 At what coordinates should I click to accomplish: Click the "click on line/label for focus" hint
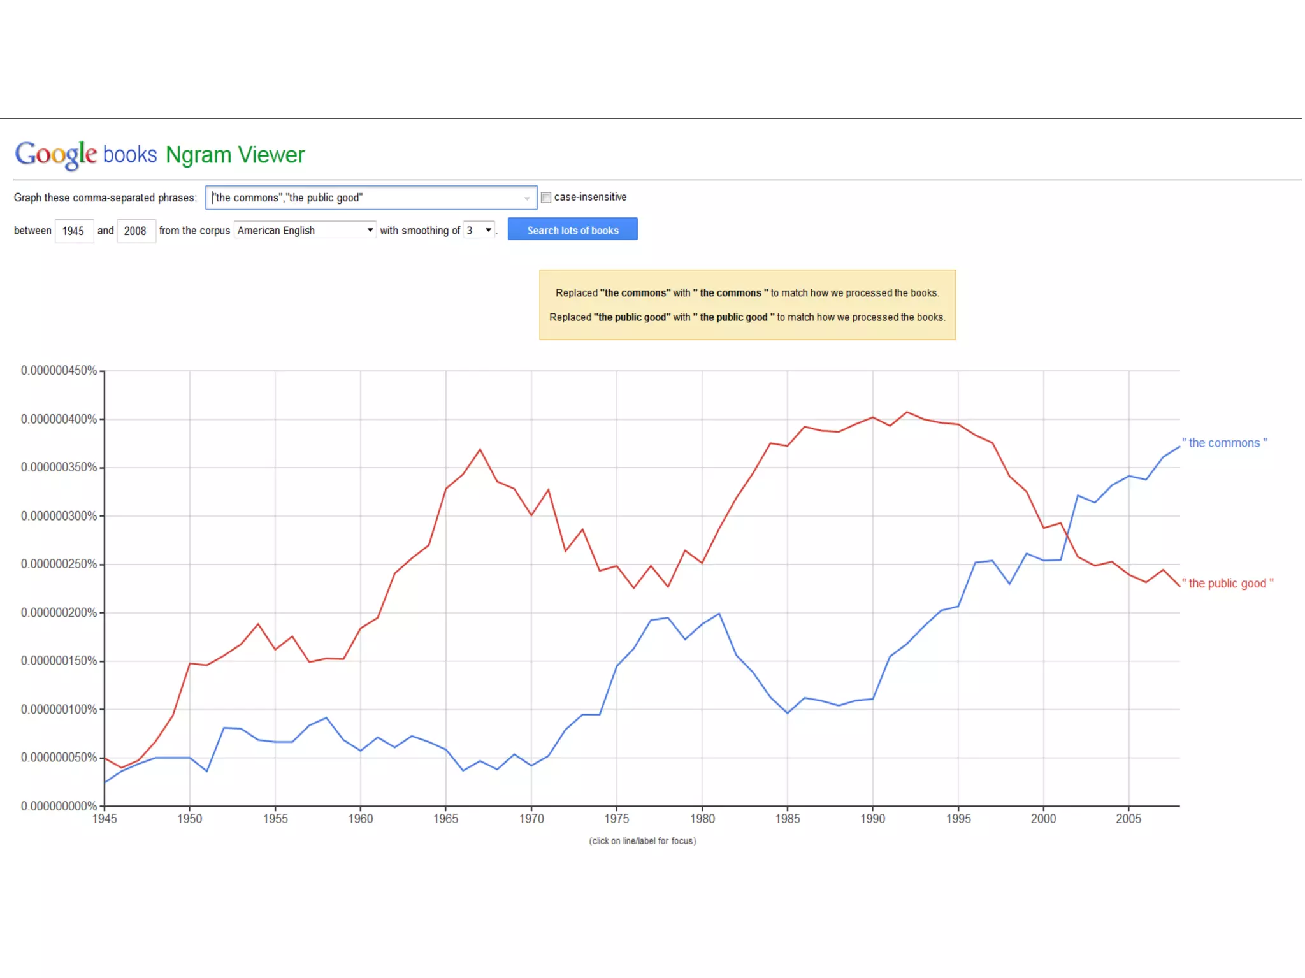coord(642,841)
